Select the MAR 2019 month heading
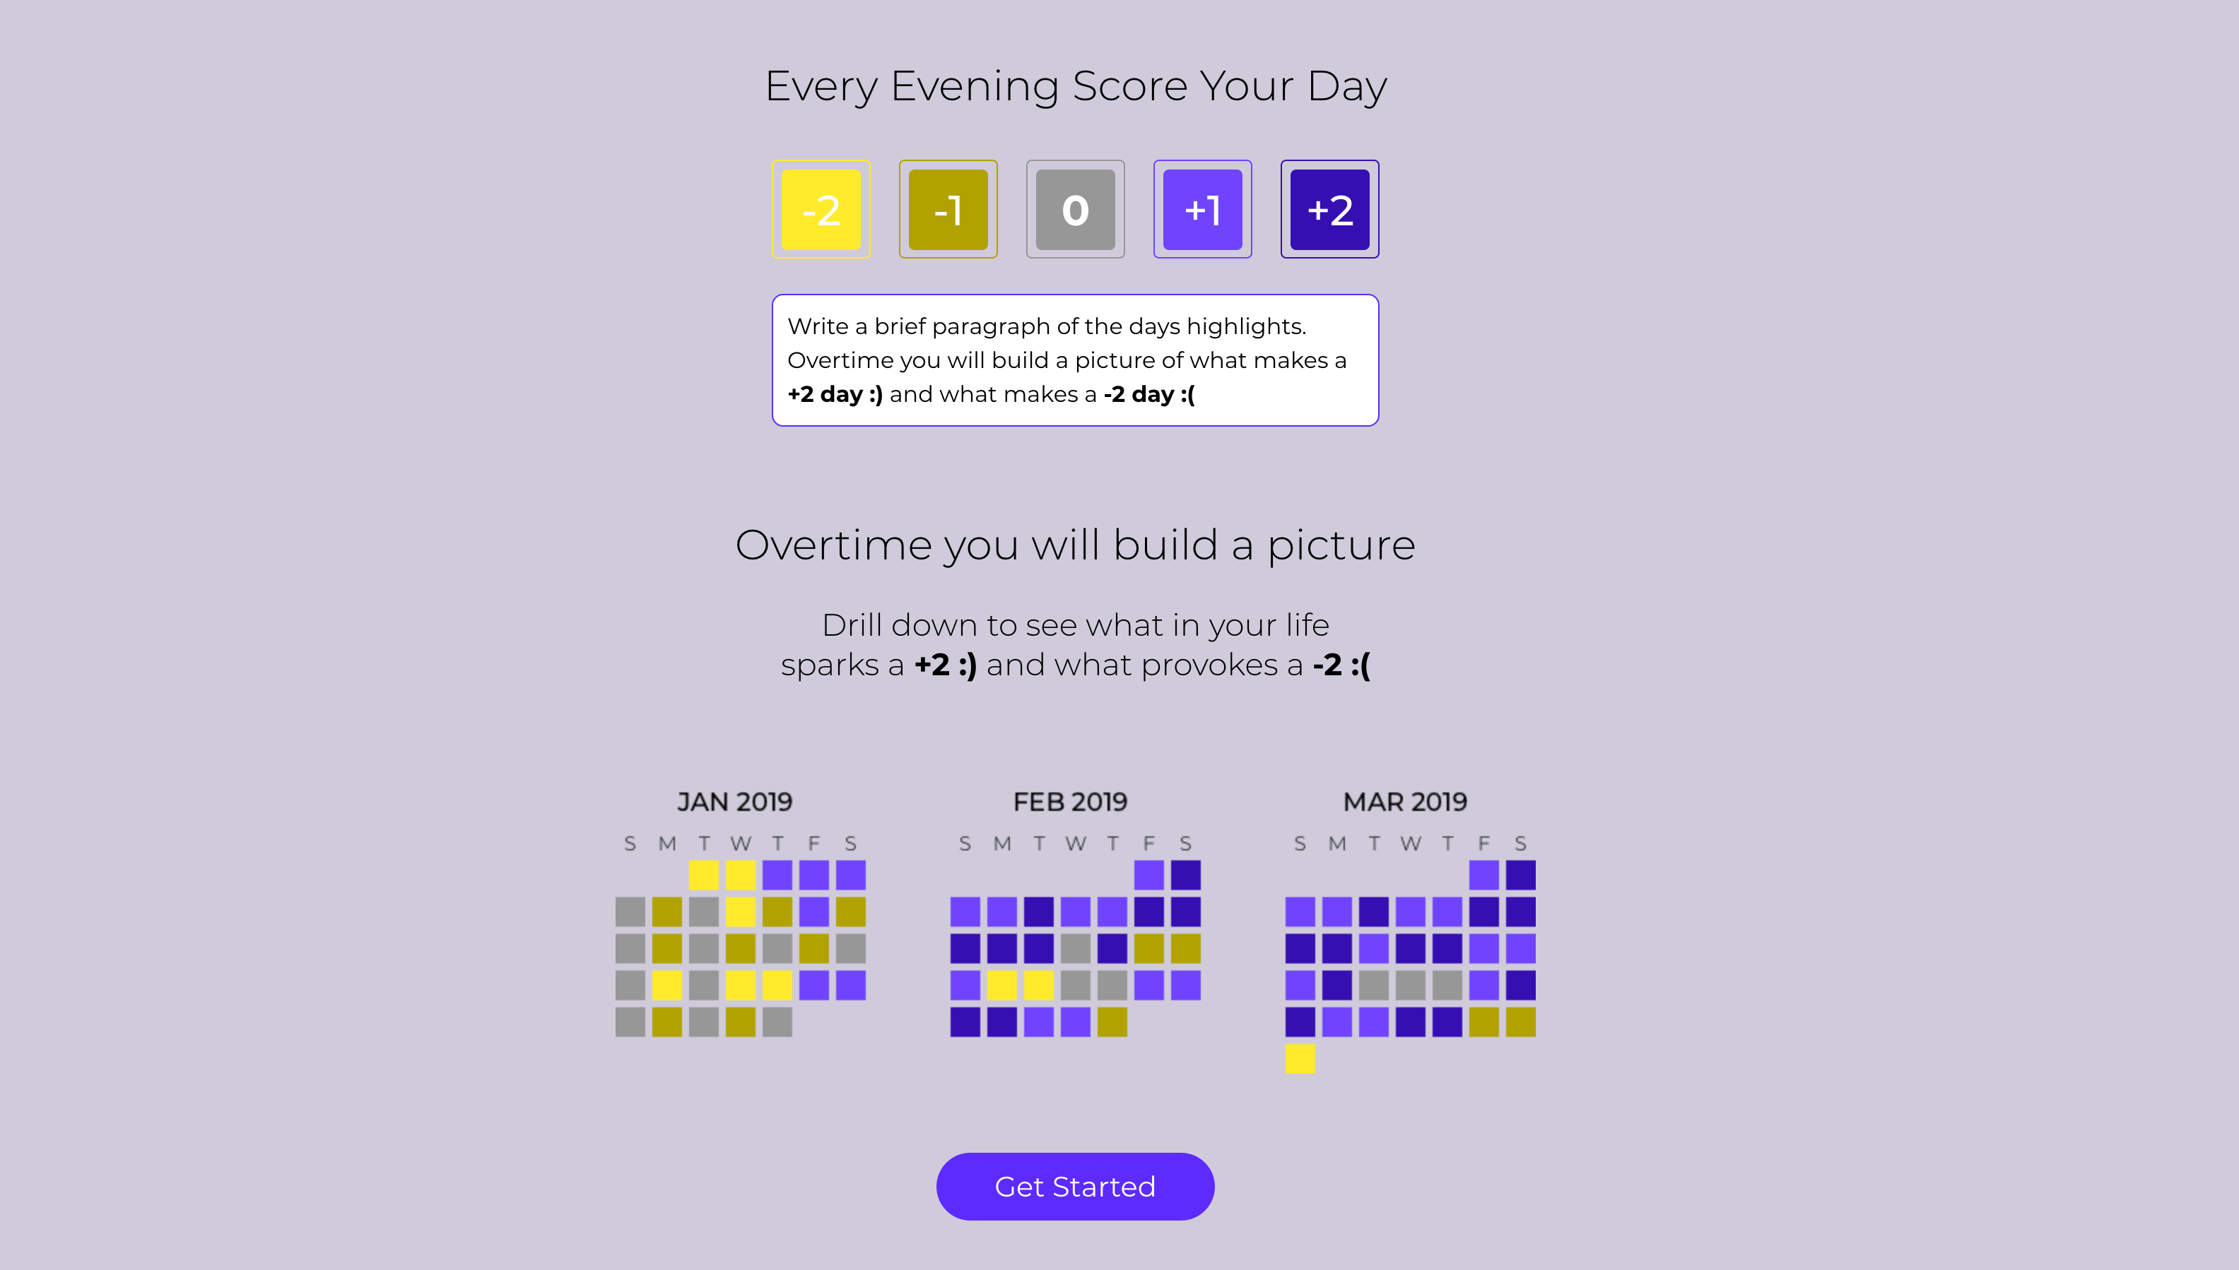This screenshot has width=2239, height=1270. pyautogui.click(x=1405, y=802)
